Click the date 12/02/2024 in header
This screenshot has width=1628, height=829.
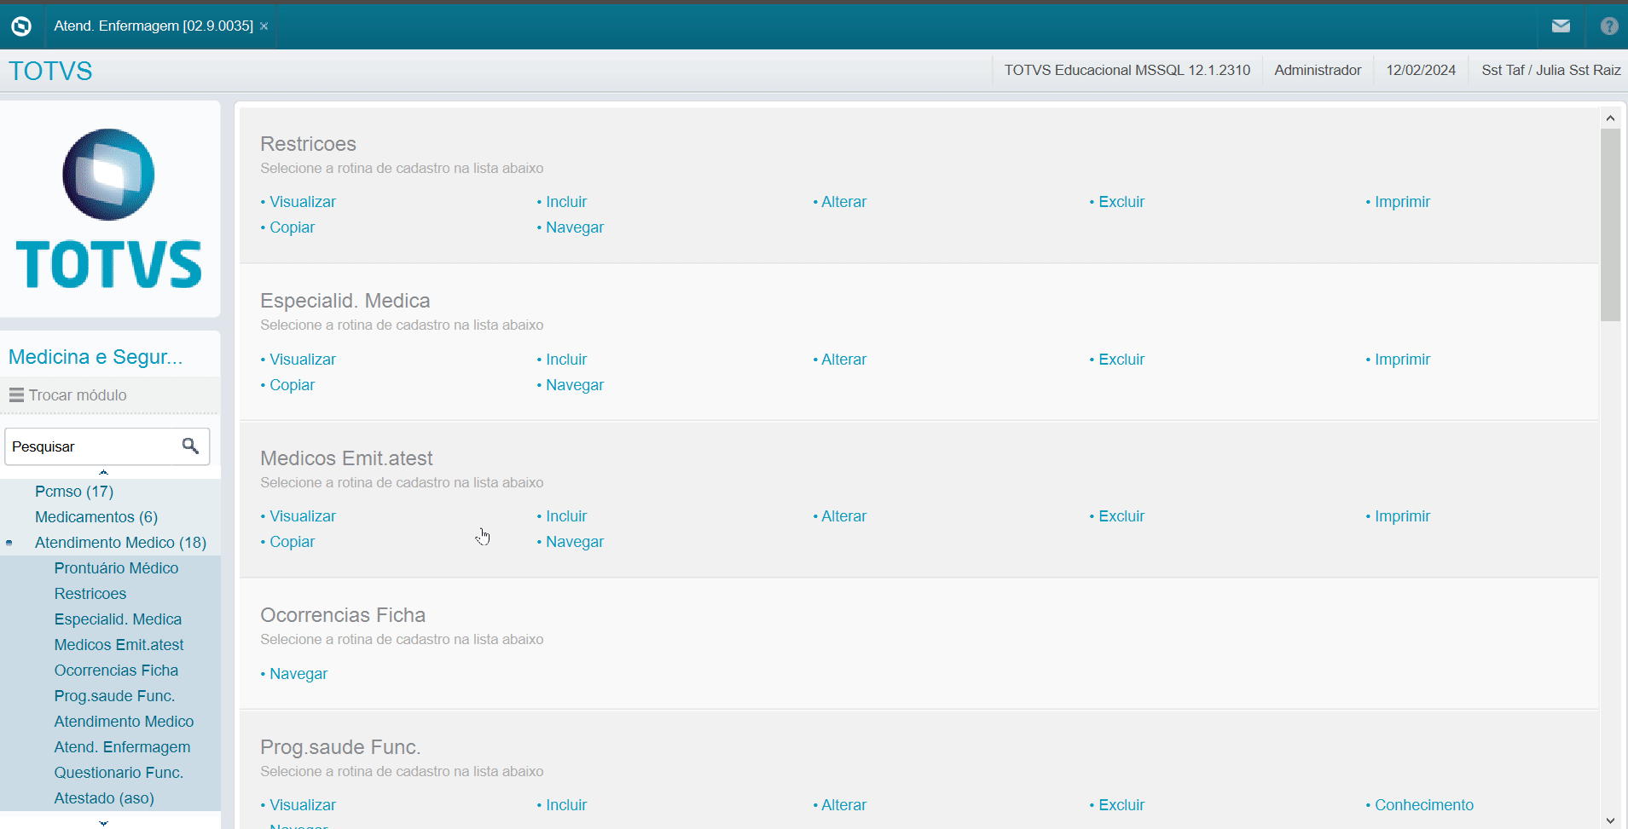[1421, 70]
